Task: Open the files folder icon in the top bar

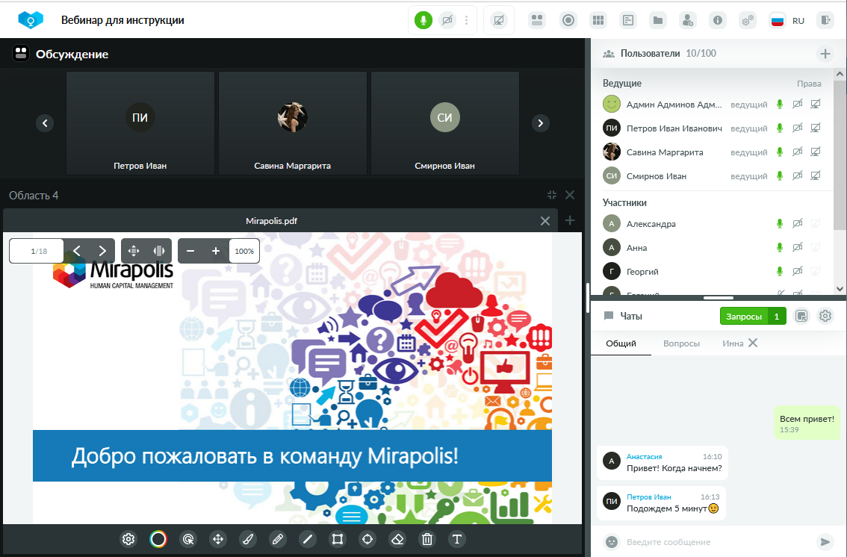Action: [658, 20]
